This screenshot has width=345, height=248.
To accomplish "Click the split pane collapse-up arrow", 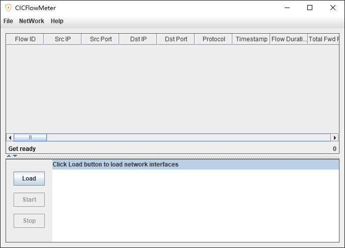I will (x=9, y=156).
